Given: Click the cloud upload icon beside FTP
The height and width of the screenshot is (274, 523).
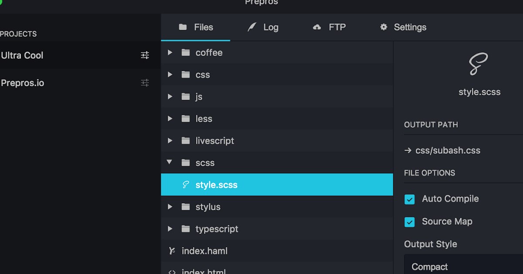Looking at the screenshot, I should click(317, 27).
